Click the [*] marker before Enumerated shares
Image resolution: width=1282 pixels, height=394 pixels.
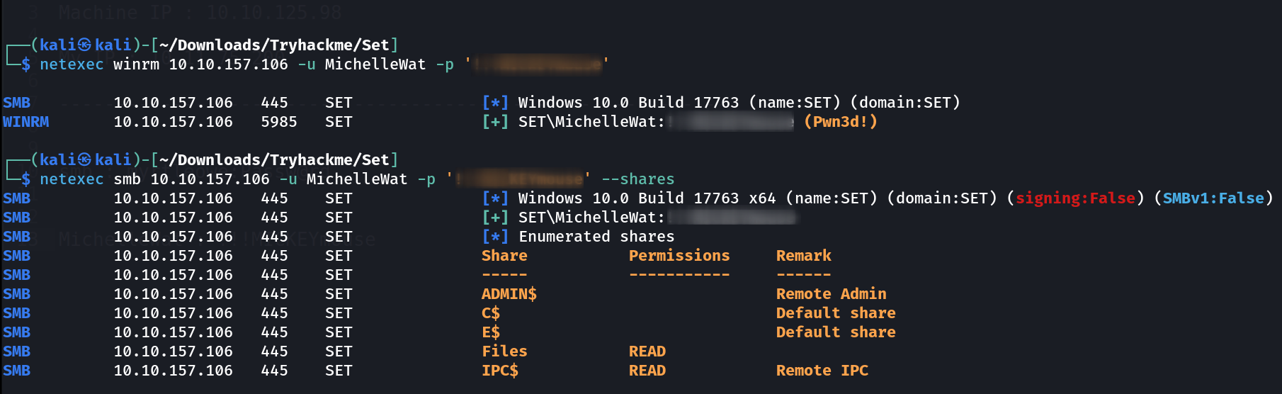(x=495, y=237)
